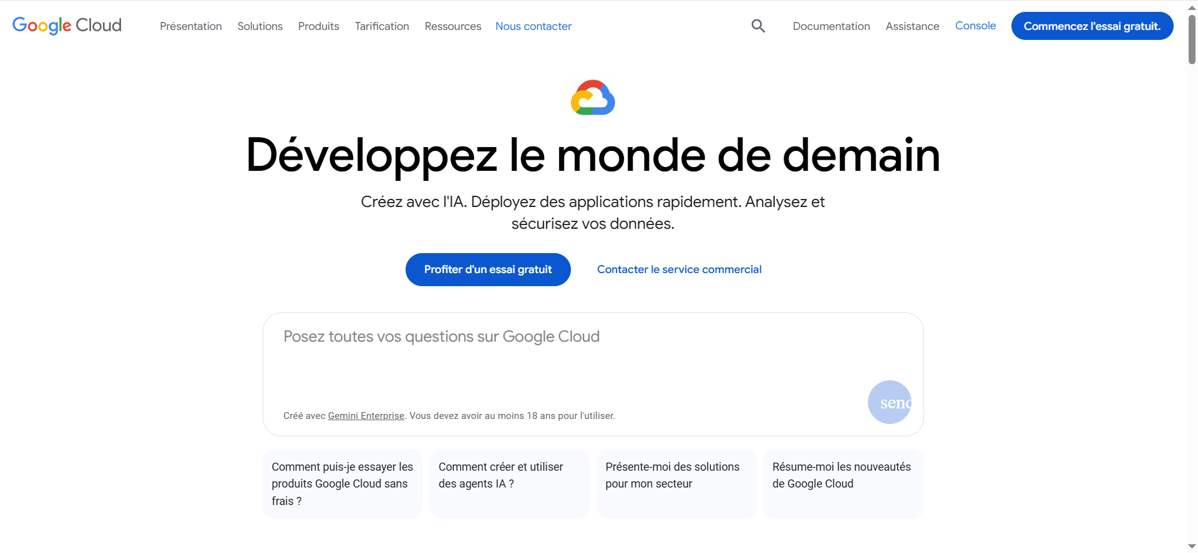Expand the Solutions navigation menu
1198x553 pixels.
point(260,26)
